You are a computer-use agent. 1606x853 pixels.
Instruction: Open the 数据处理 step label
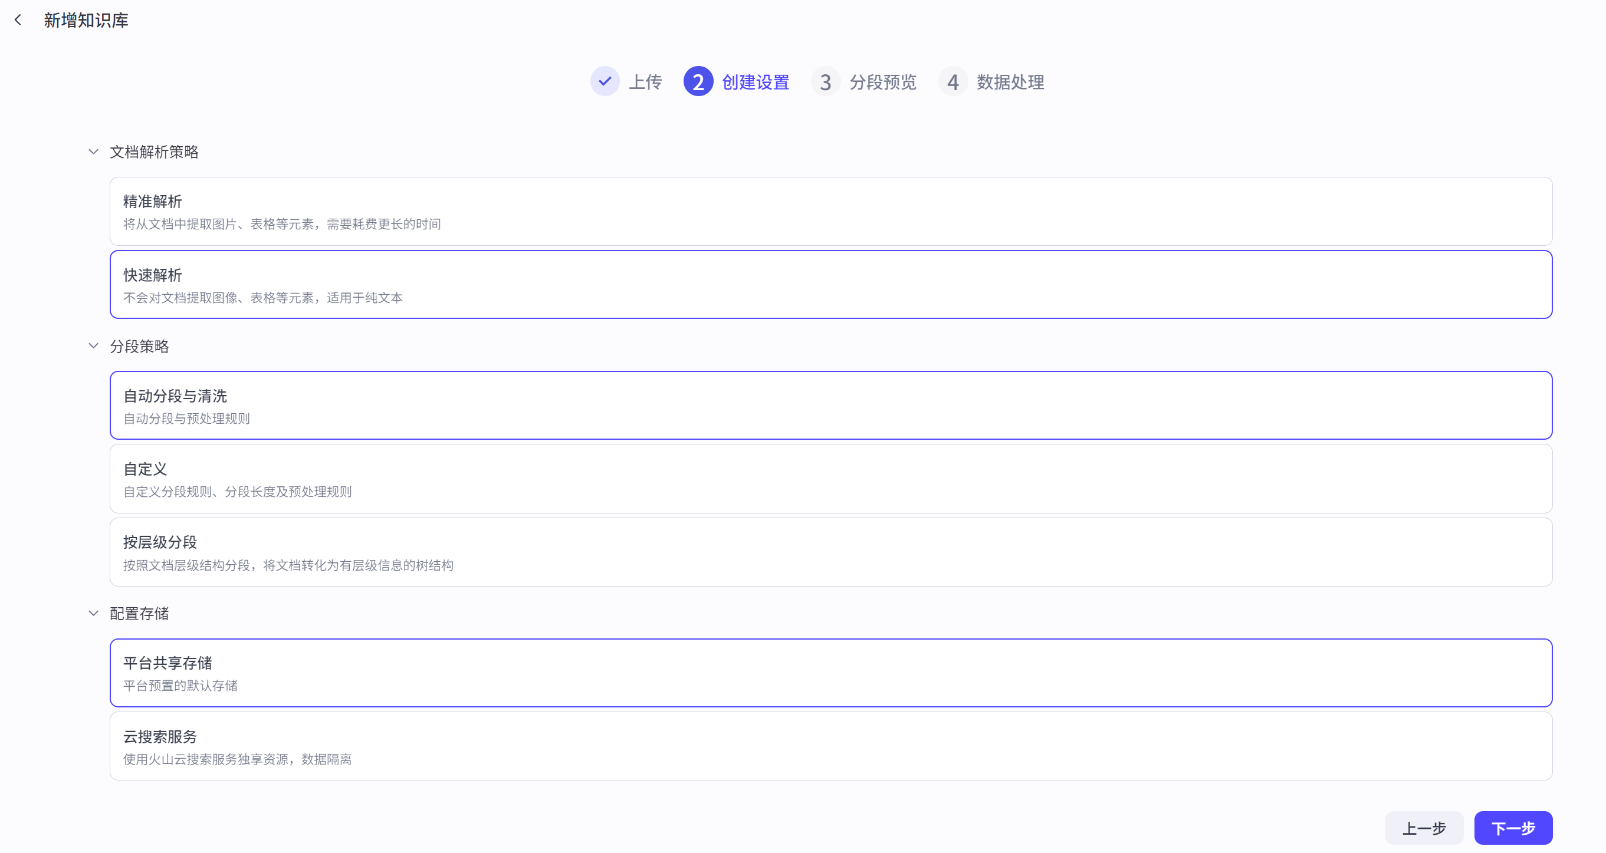[x=1010, y=81]
